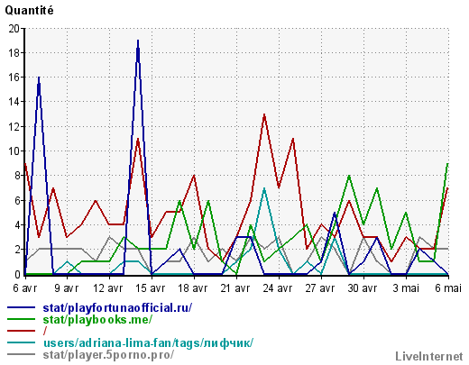Click the "24 avr" x-axis label

point(278,288)
